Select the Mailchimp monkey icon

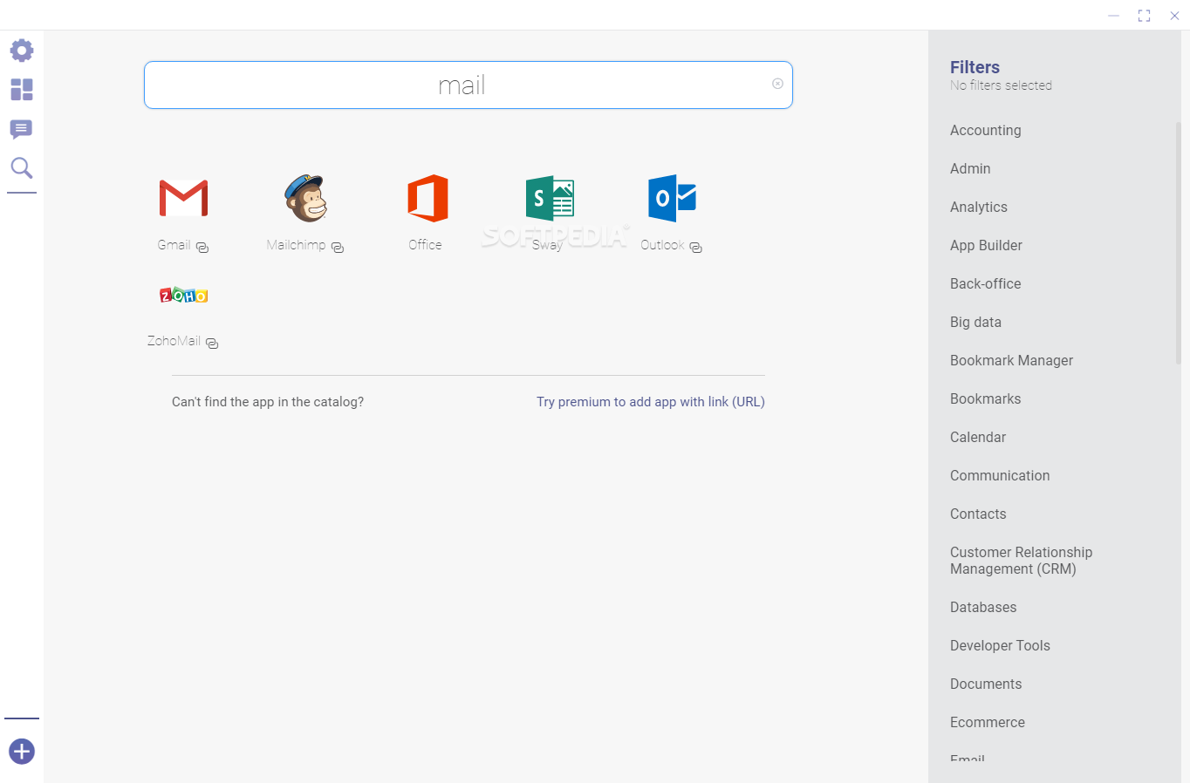pos(305,198)
